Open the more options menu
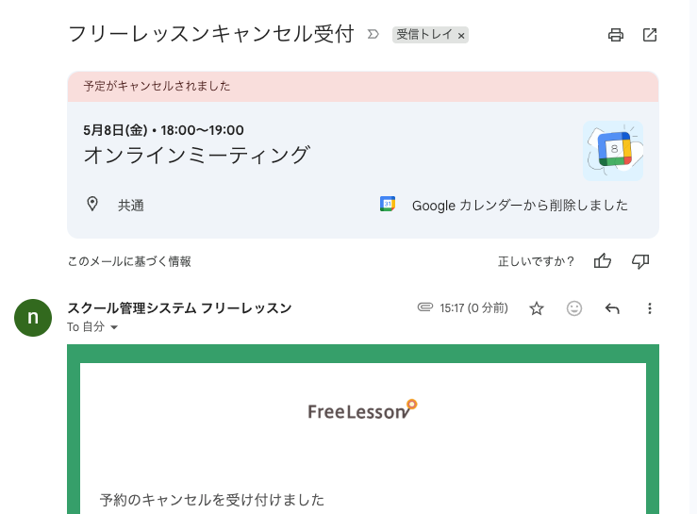Screen dimensions: 697x514 (649, 308)
